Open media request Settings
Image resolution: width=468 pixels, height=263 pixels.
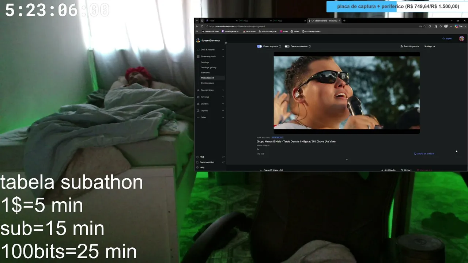click(429, 46)
